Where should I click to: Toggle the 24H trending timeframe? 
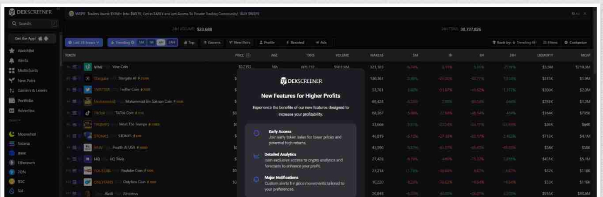(x=172, y=43)
